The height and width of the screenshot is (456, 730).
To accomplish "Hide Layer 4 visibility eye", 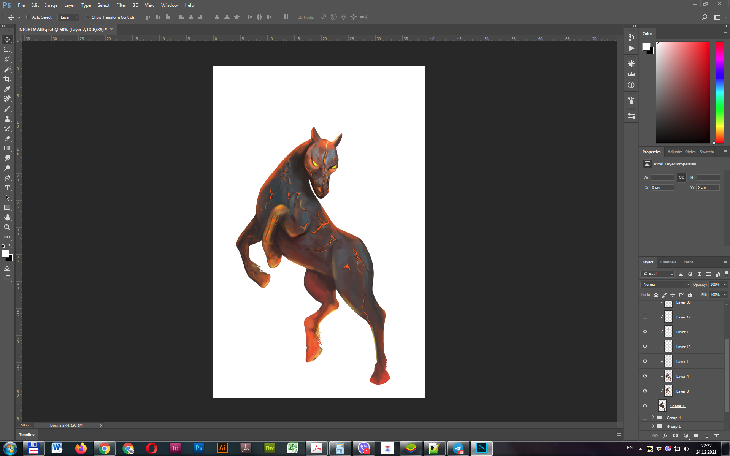I will pos(645,376).
